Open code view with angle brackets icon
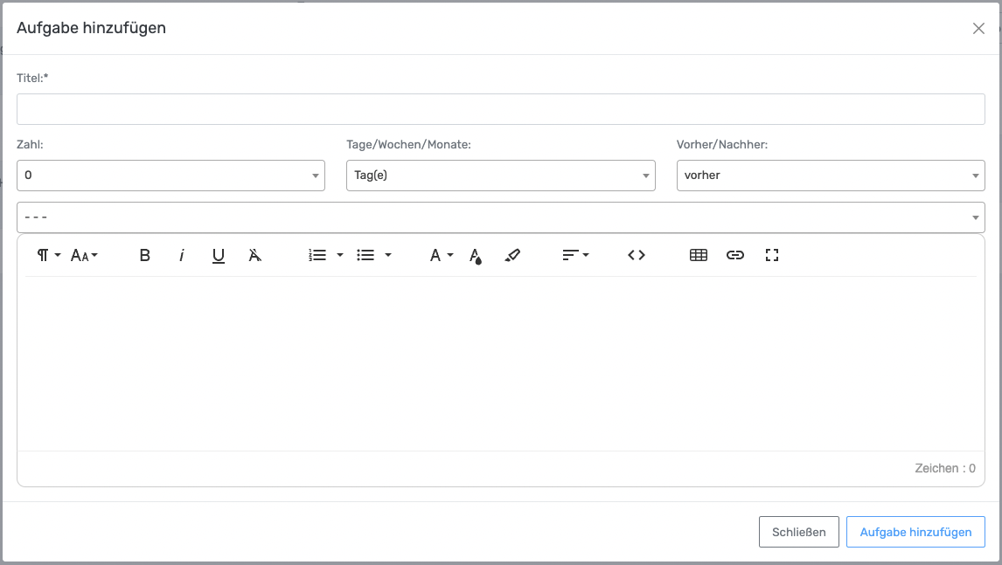1002x565 pixels. [637, 255]
